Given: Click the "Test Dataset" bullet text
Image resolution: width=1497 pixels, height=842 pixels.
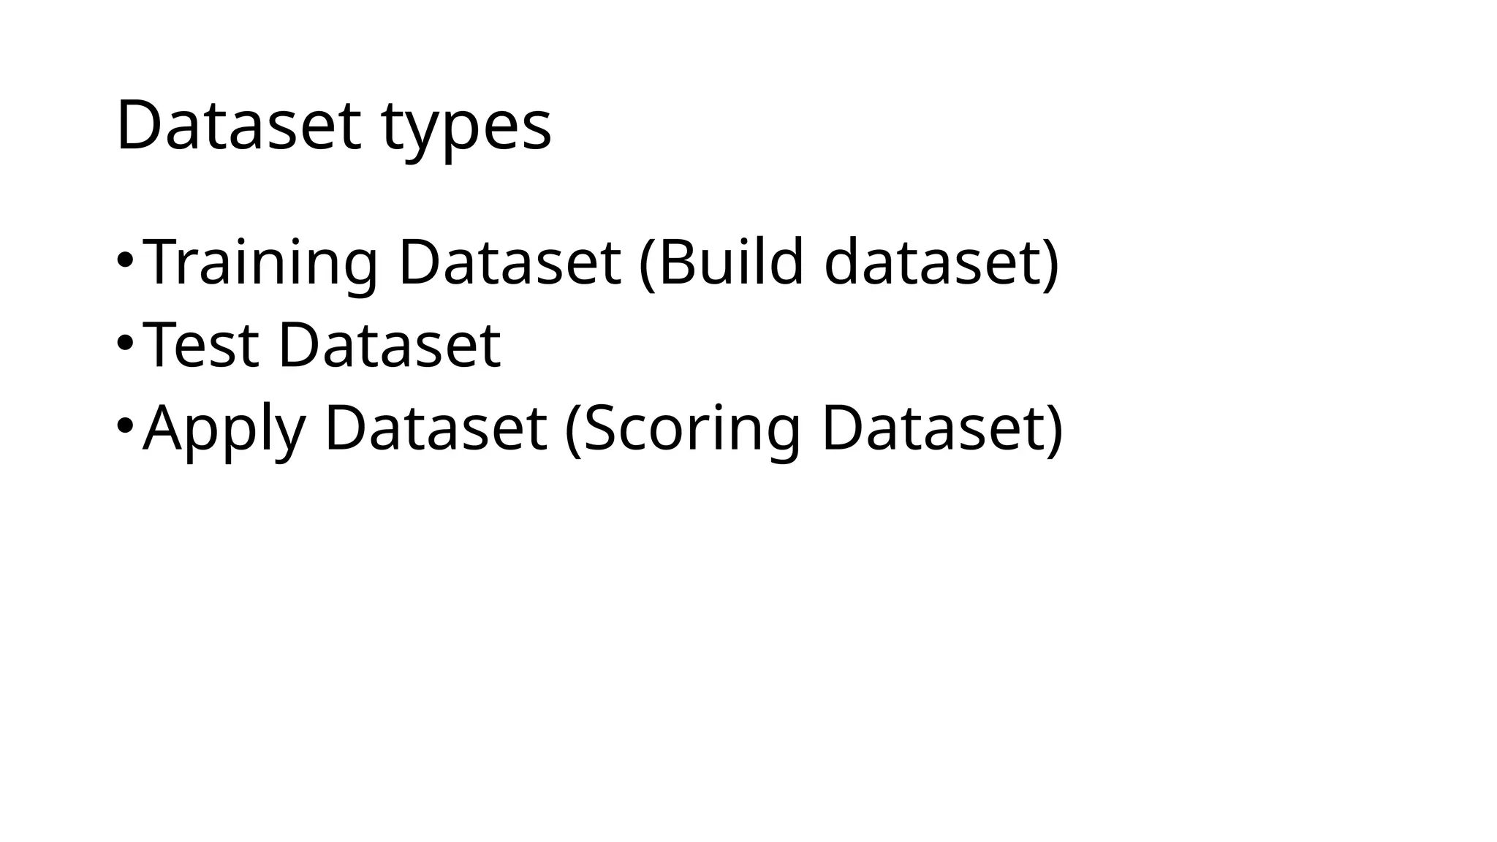Looking at the screenshot, I should pos(322,344).
